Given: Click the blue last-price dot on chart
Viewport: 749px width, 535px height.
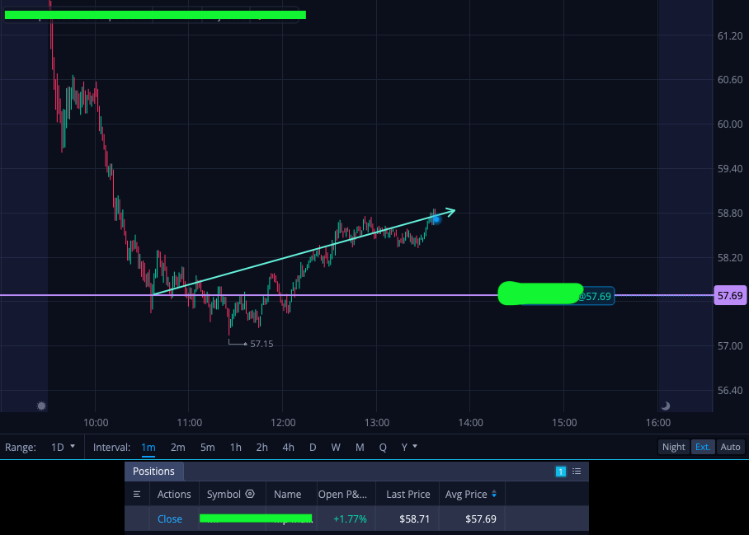Looking at the screenshot, I should tap(436, 219).
